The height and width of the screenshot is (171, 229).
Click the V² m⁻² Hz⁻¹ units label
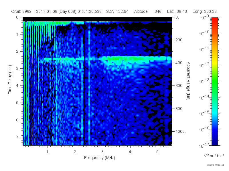coord(214,156)
